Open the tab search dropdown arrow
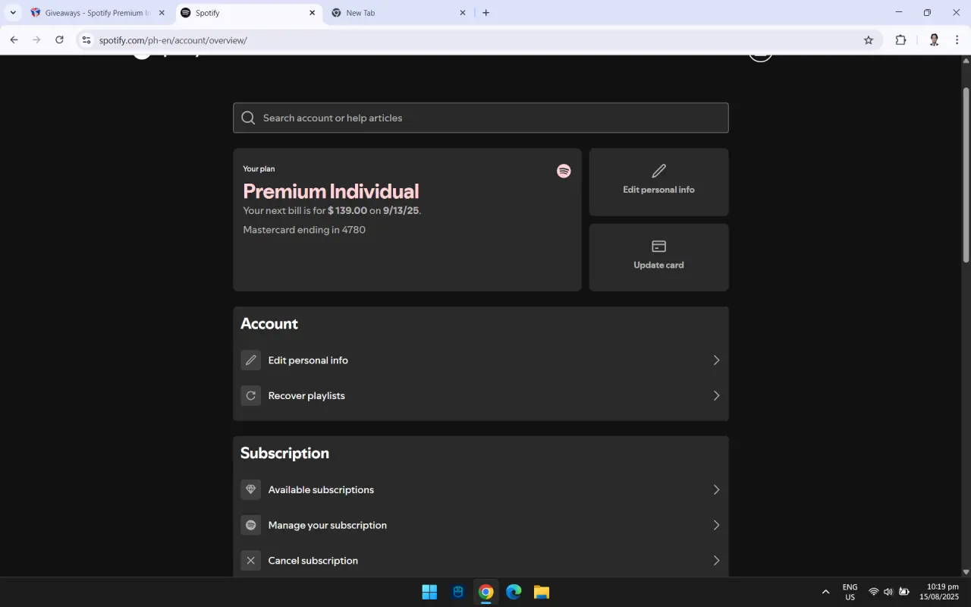This screenshot has width=971, height=607. pyautogui.click(x=13, y=13)
